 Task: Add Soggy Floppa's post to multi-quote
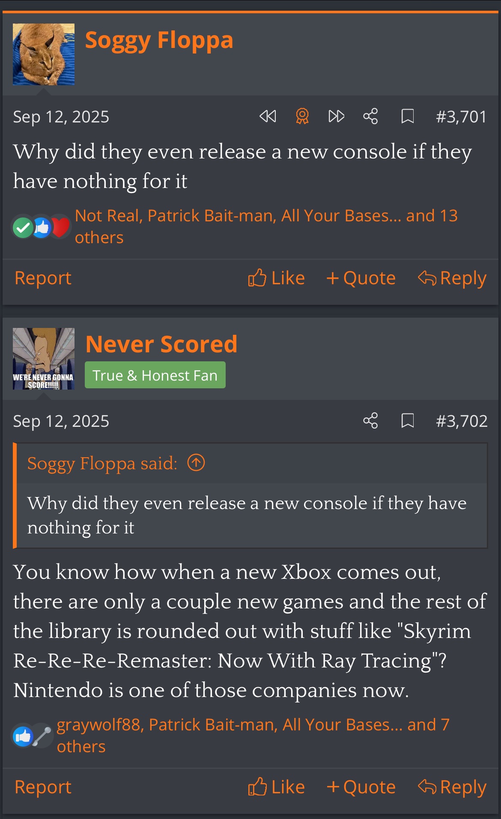click(361, 278)
